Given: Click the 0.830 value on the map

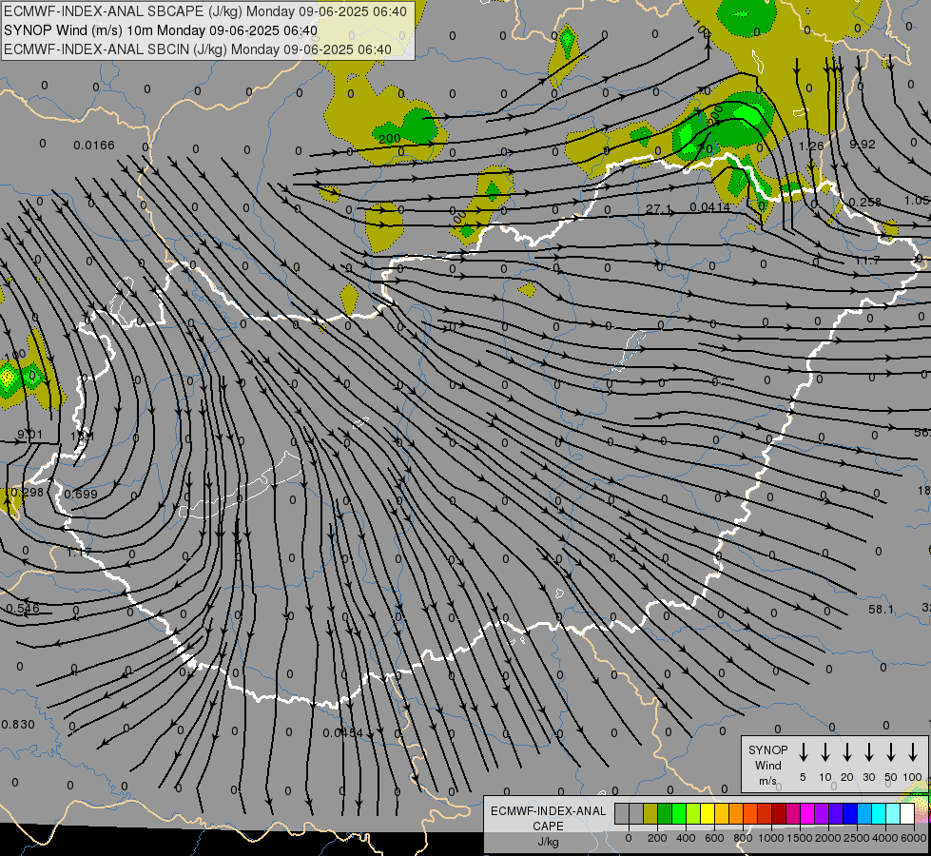Looking at the screenshot, I should point(18,724).
